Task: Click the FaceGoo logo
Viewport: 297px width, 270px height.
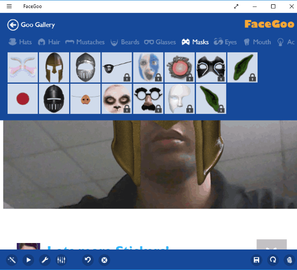Action: point(269,24)
